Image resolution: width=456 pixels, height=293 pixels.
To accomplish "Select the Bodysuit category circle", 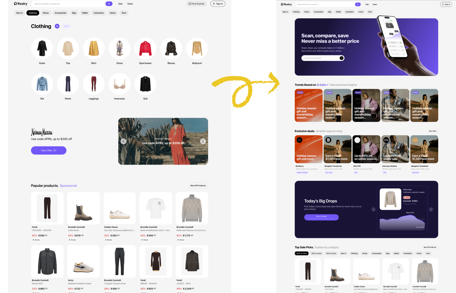I will tap(197, 48).
